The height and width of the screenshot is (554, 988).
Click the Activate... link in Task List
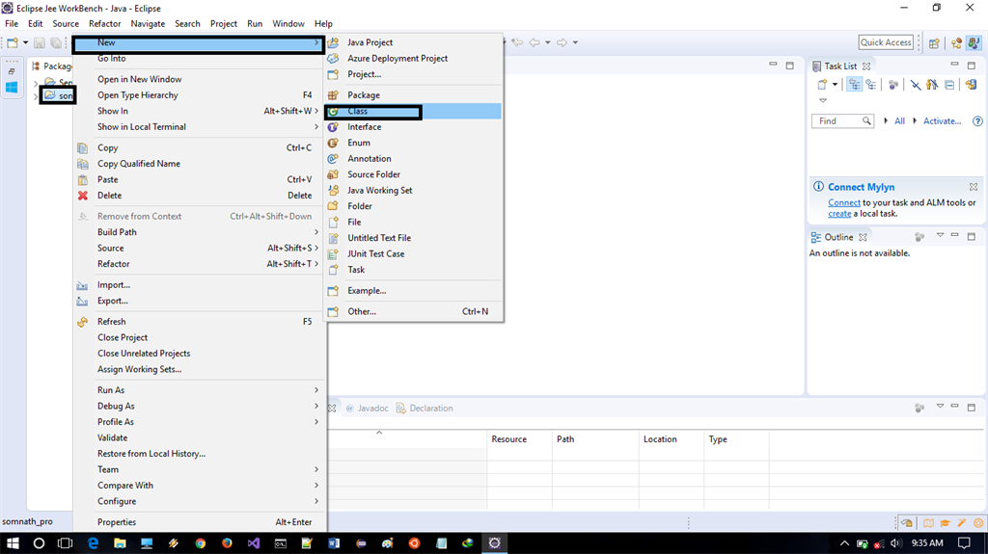(943, 120)
